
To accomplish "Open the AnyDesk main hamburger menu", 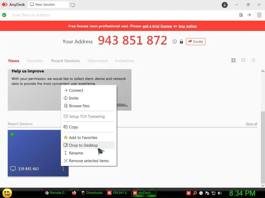I will tap(259, 15).
